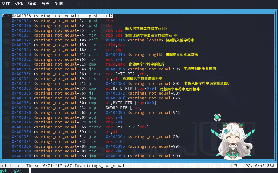Image resolution: width=278 pixels, height=173 pixels.
Task: Open the 编辑 menu
Action: [32, 4]
